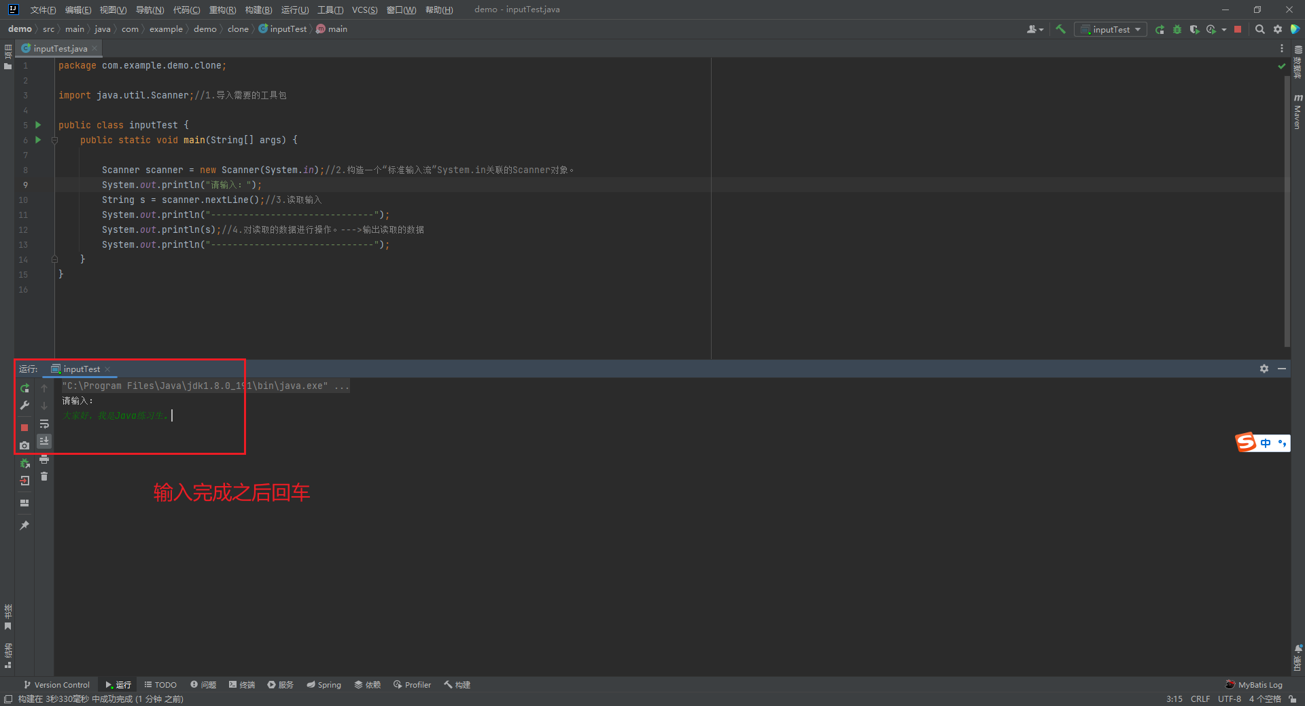Viewport: 1305px width, 706px height.
Task: Rerun inputTest in the Run panel
Action: click(24, 388)
